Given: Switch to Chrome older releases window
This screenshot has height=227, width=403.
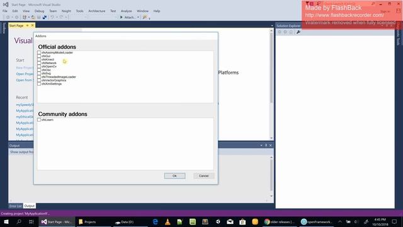Looking at the screenshot, I should (280, 221).
